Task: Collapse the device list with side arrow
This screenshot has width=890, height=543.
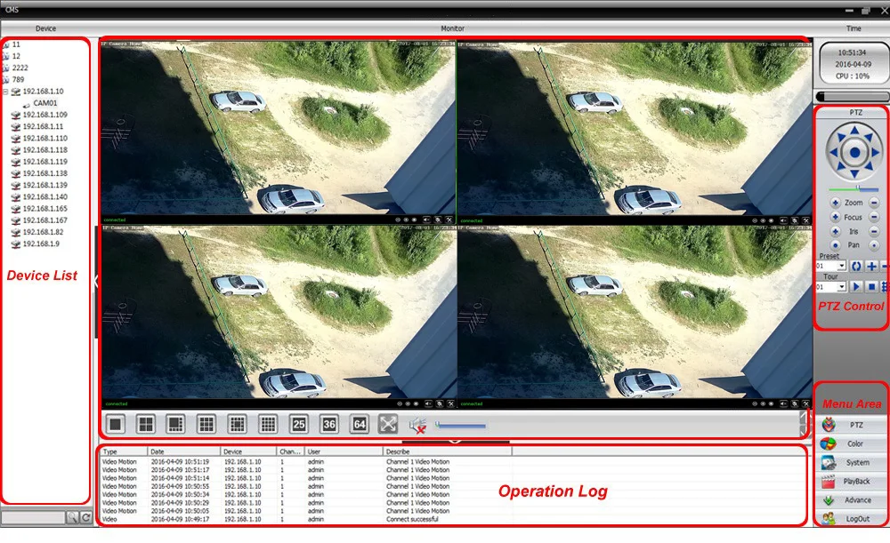Action: click(x=96, y=281)
